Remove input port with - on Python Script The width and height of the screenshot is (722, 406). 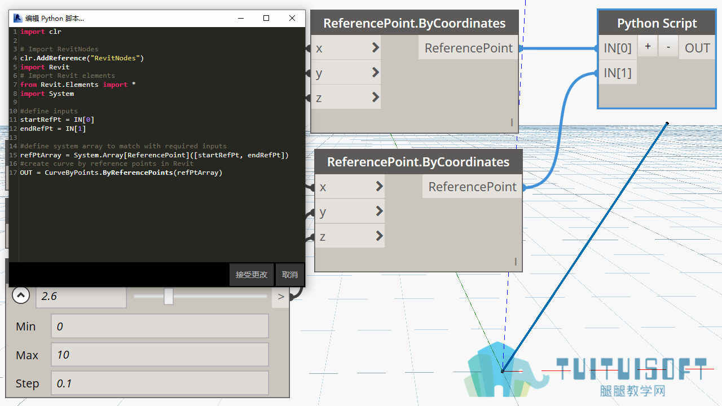[668, 47]
